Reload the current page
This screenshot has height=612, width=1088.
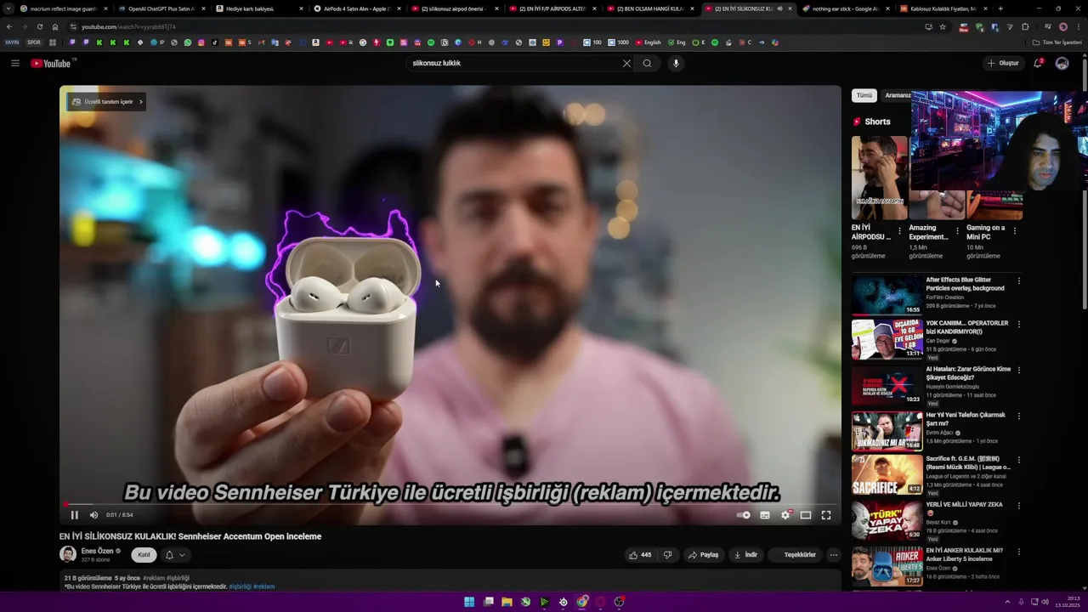[39, 26]
